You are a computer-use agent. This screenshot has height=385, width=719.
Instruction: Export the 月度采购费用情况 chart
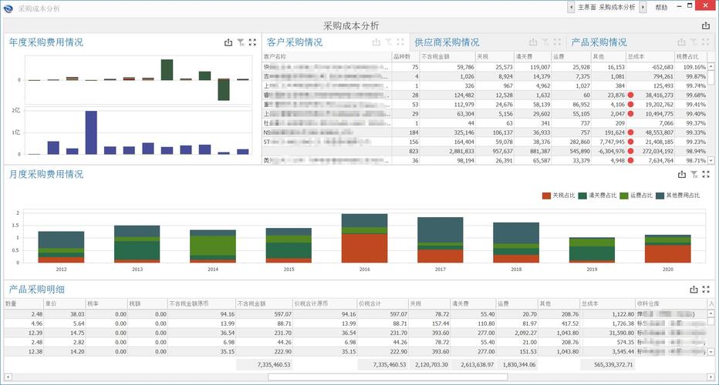click(x=682, y=175)
